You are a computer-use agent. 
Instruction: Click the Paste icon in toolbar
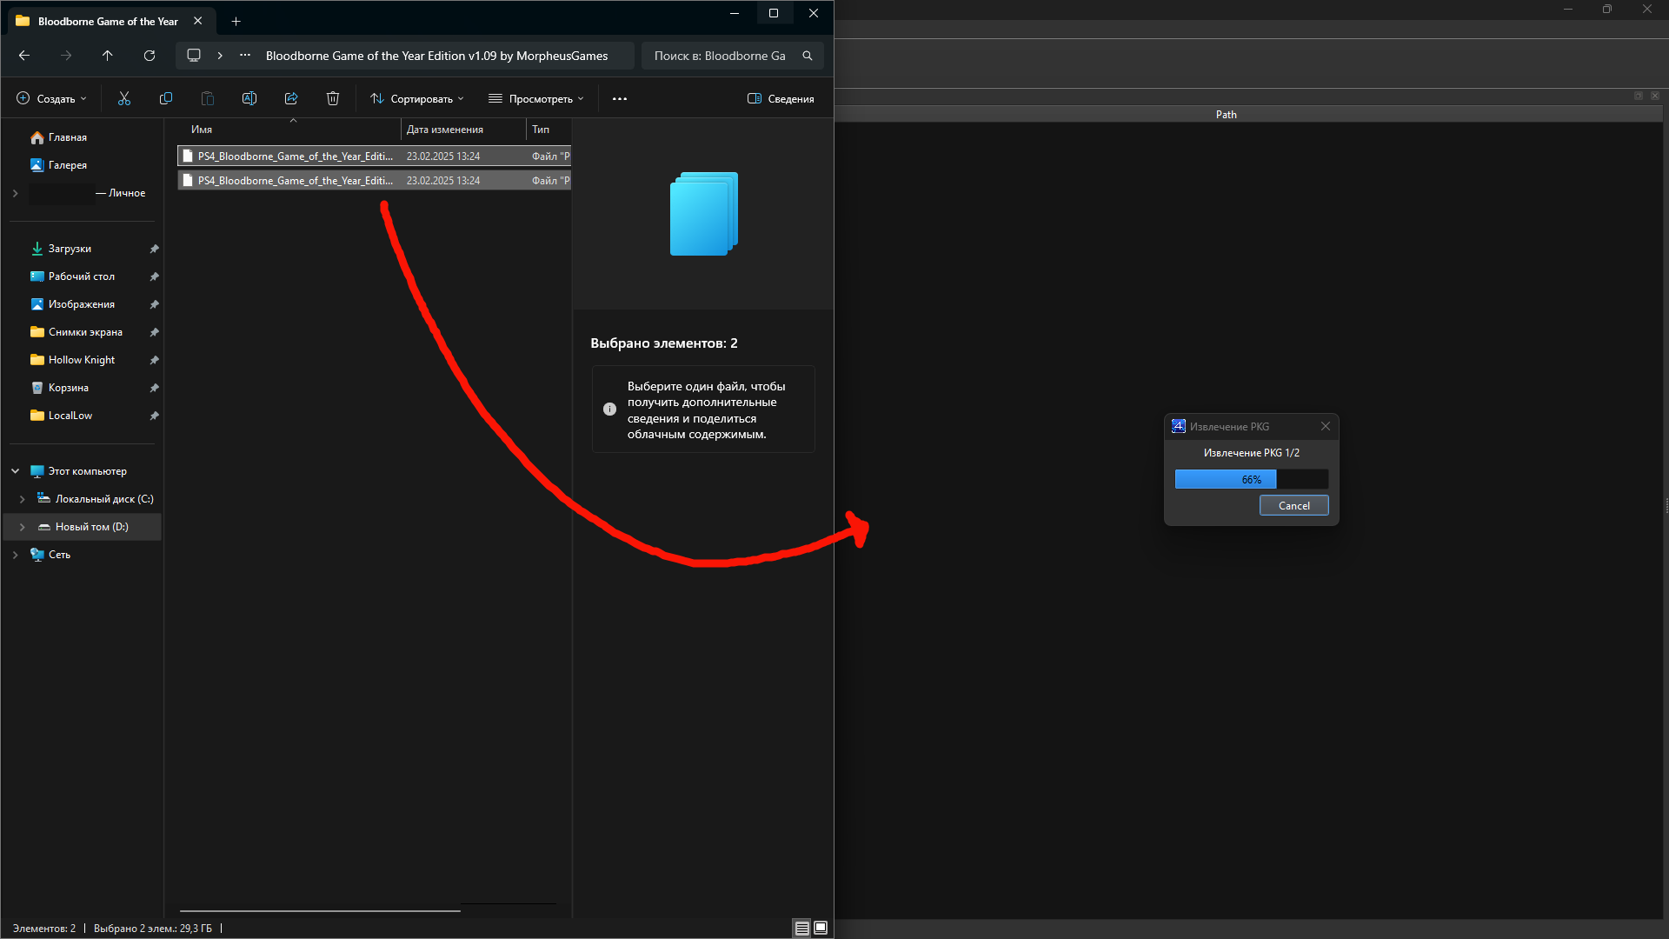pyautogui.click(x=208, y=99)
